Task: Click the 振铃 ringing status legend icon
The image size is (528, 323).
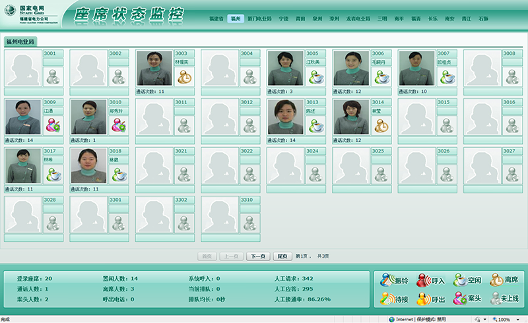Action: 387,280
